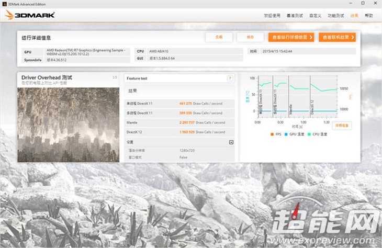Image resolution: width=382 pixels, height=248 pixels.
Task: Click the 1280x720 resolution value
Action: coord(187,151)
